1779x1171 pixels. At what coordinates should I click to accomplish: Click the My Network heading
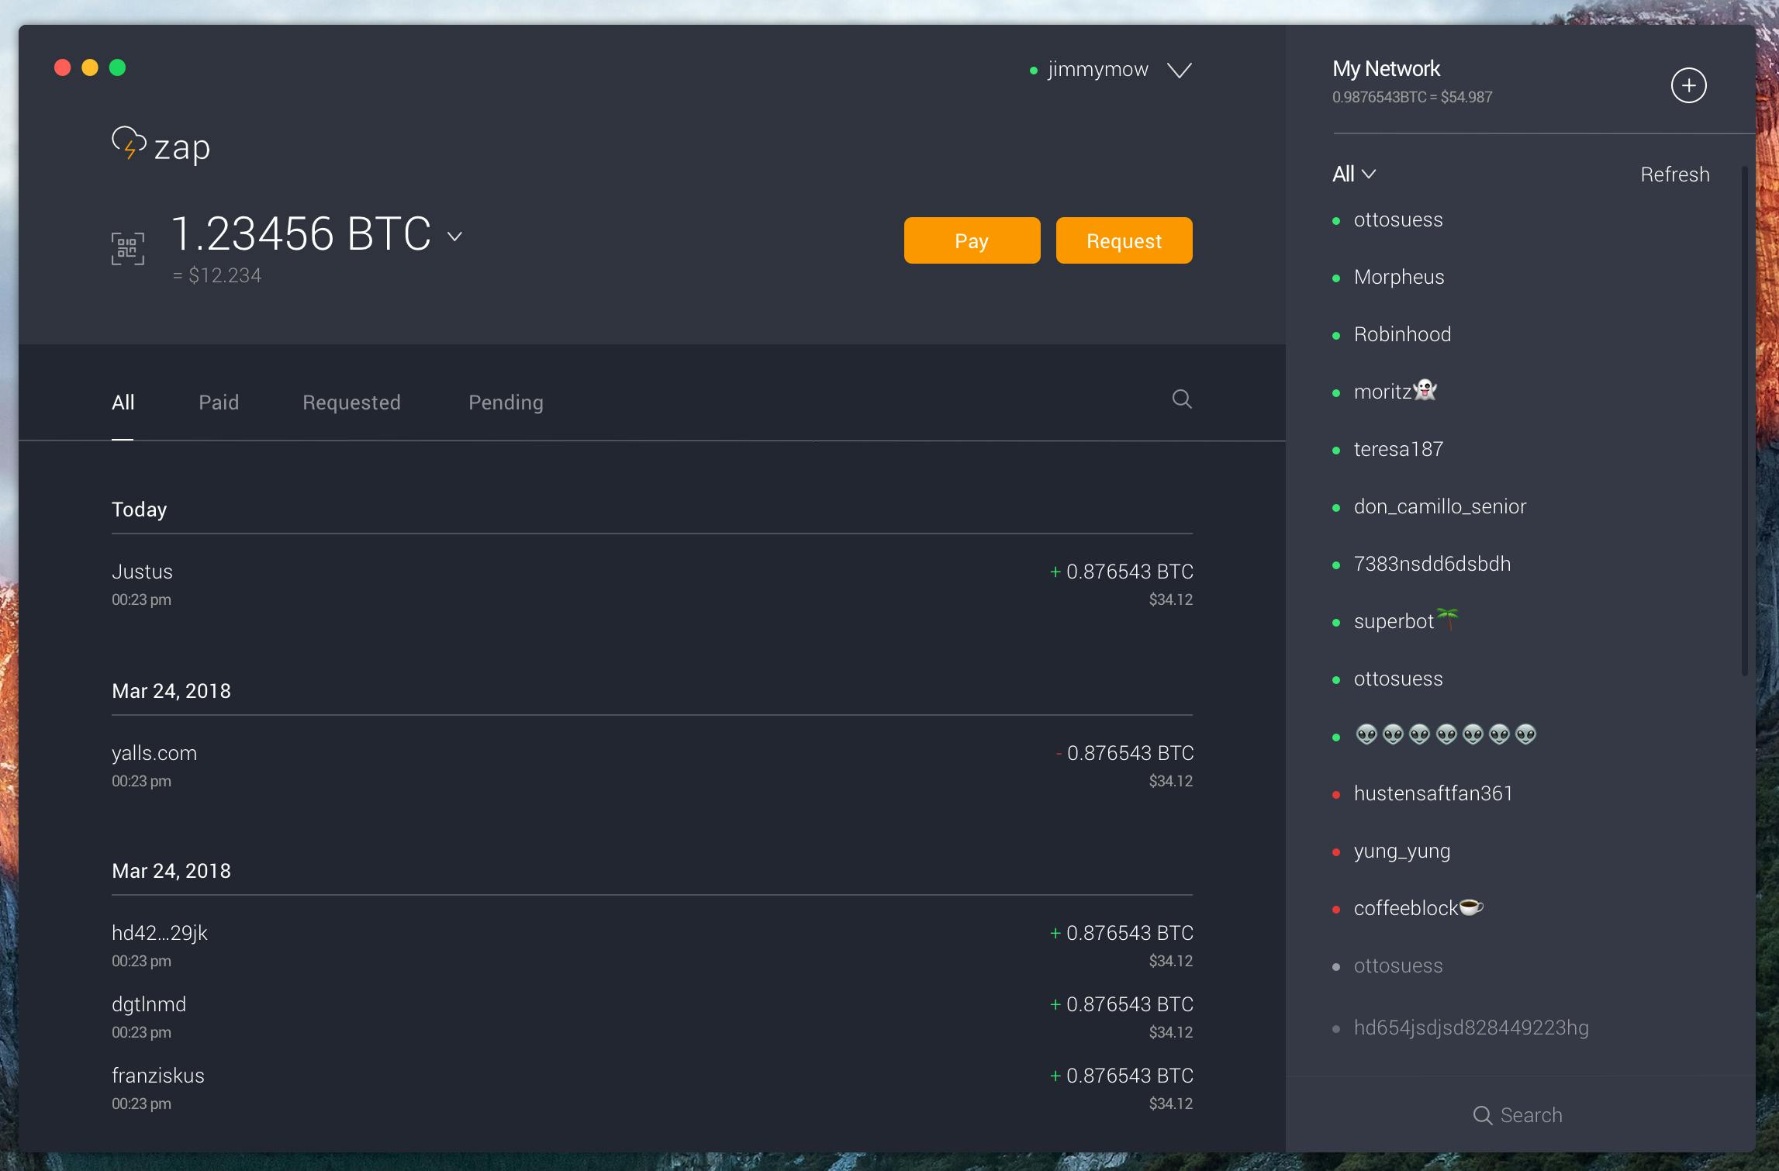(1386, 69)
